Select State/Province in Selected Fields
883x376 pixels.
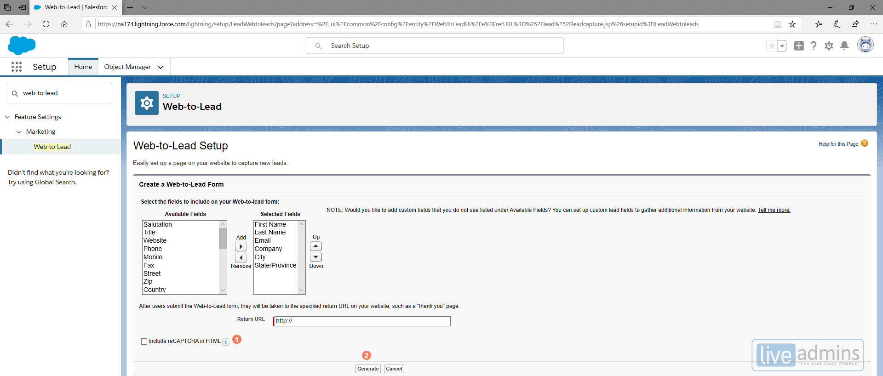[275, 265]
